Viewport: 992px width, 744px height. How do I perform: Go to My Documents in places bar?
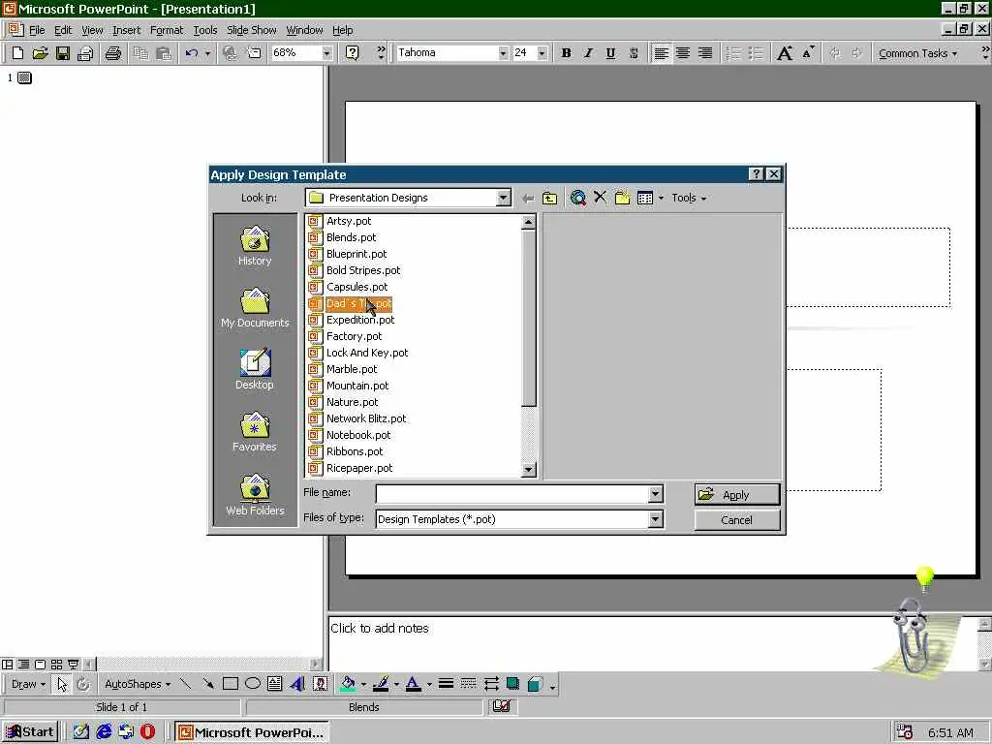point(255,308)
